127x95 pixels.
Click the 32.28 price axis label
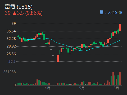point(11,39)
